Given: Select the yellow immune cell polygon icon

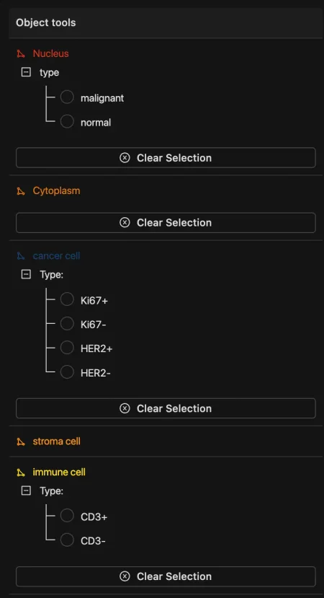Looking at the screenshot, I should 21,472.
